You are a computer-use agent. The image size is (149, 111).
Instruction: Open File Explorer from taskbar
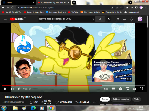click(15, 108)
